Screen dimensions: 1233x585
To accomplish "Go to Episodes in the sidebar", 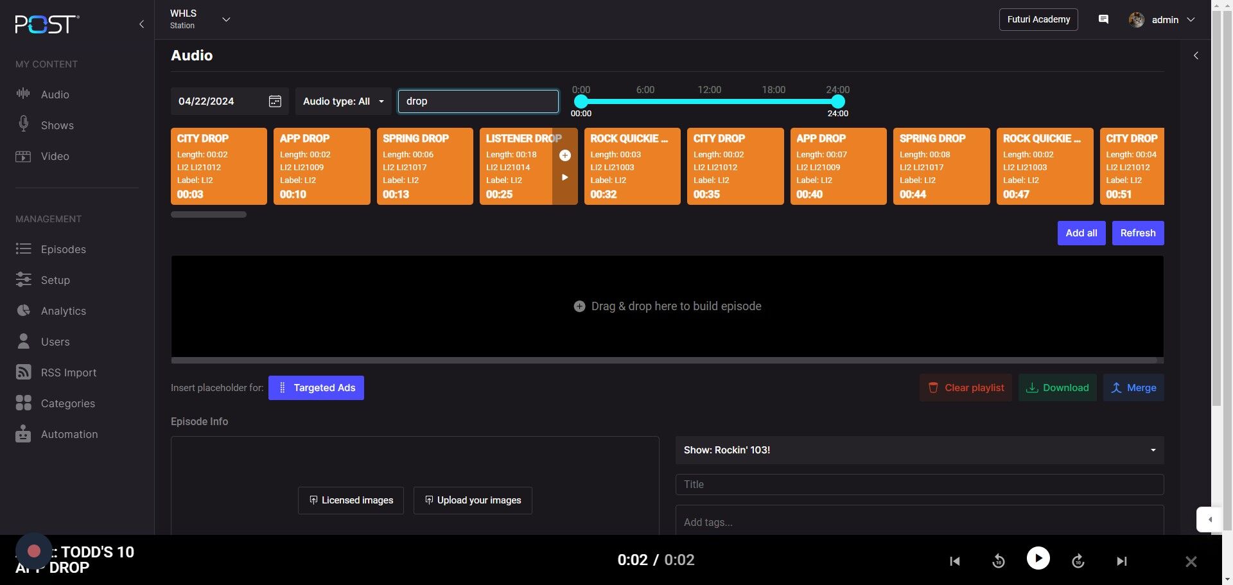I will (63, 249).
